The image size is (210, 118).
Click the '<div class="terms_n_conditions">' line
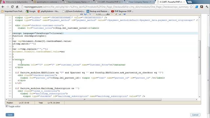(39, 91)
